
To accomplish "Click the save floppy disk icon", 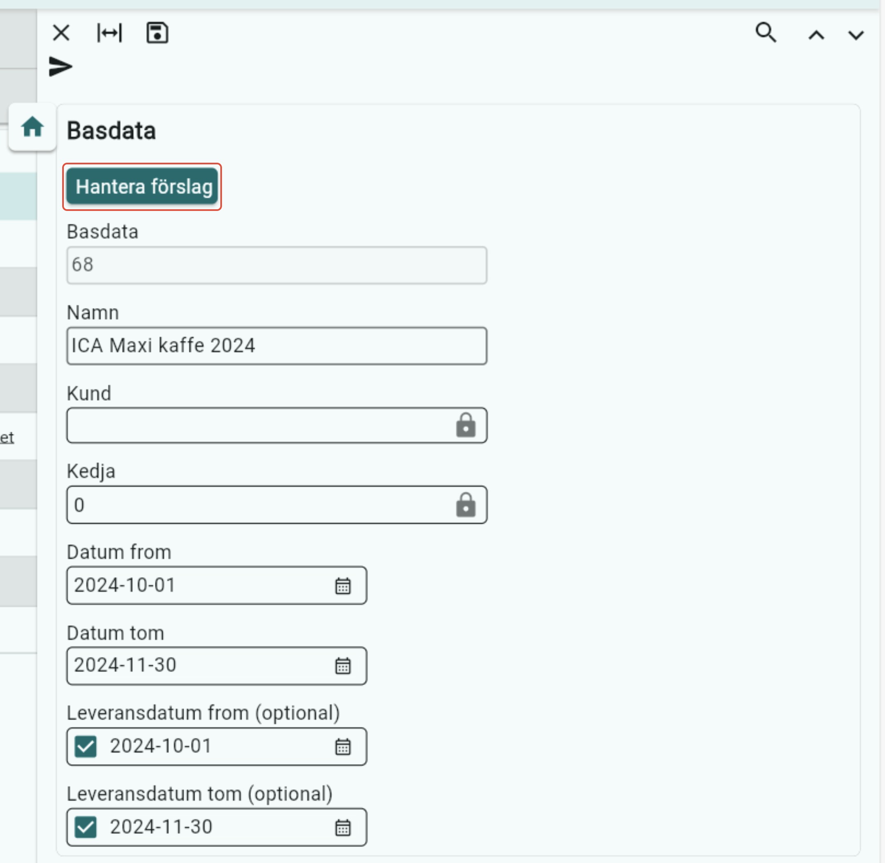I will [157, 33].
